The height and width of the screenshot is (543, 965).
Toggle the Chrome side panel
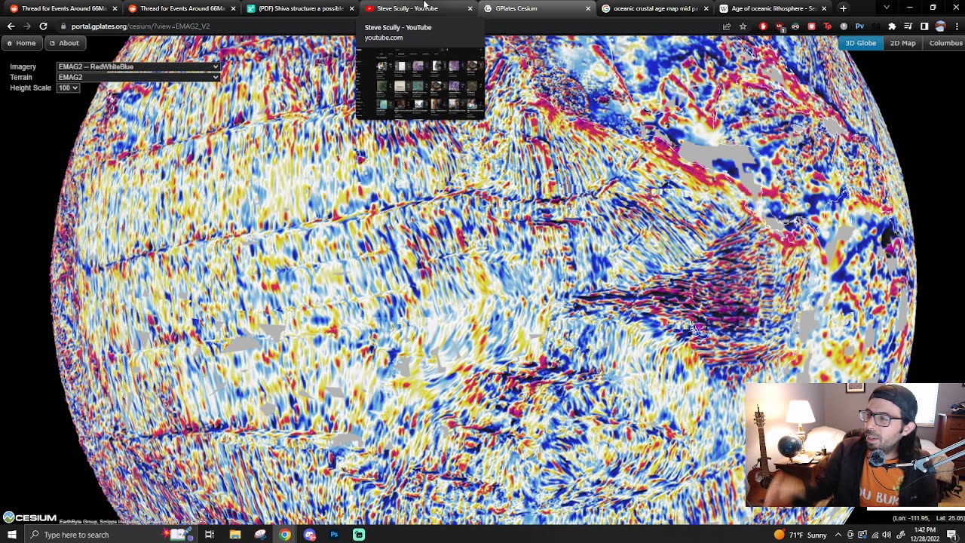point(924,26)
